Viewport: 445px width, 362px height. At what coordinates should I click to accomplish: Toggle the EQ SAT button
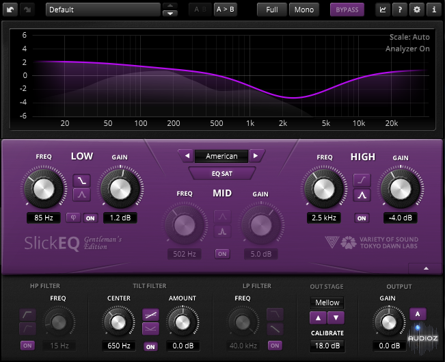(x=222, y=173)
